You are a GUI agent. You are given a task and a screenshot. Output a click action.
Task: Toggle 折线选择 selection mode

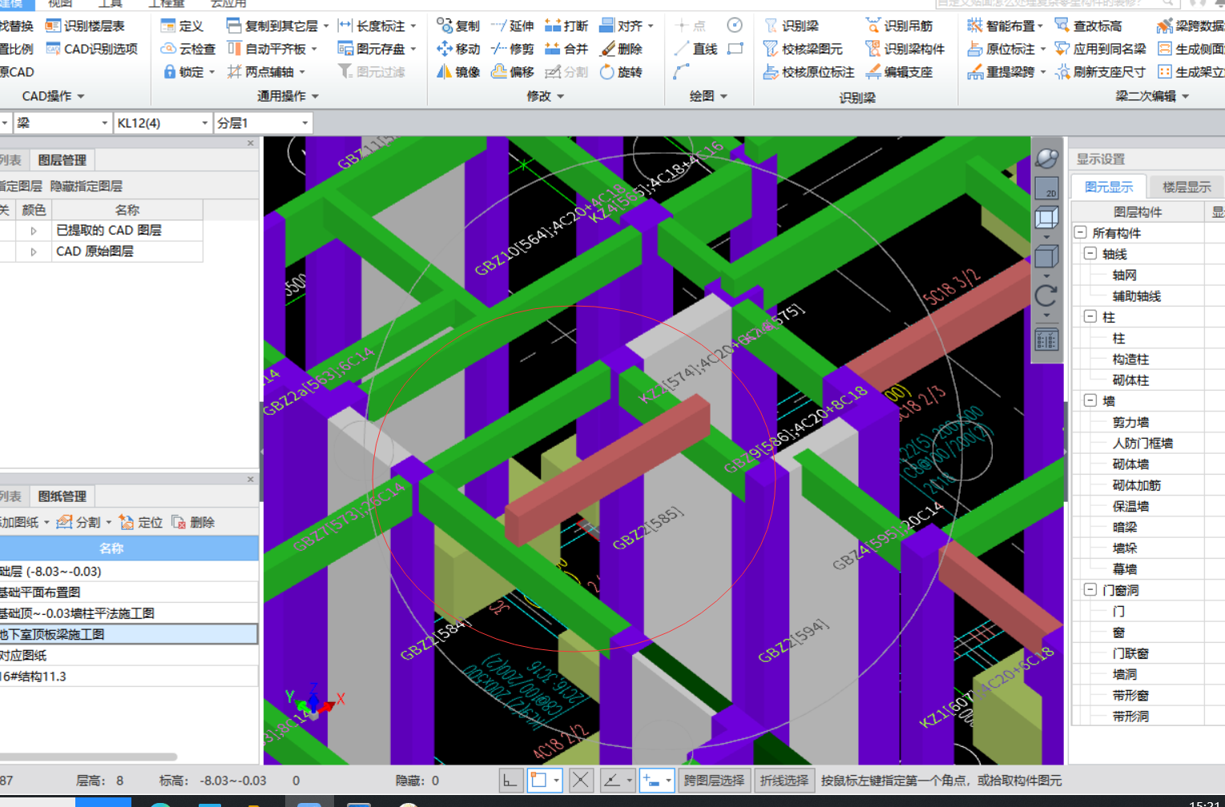tap(784, 781)
